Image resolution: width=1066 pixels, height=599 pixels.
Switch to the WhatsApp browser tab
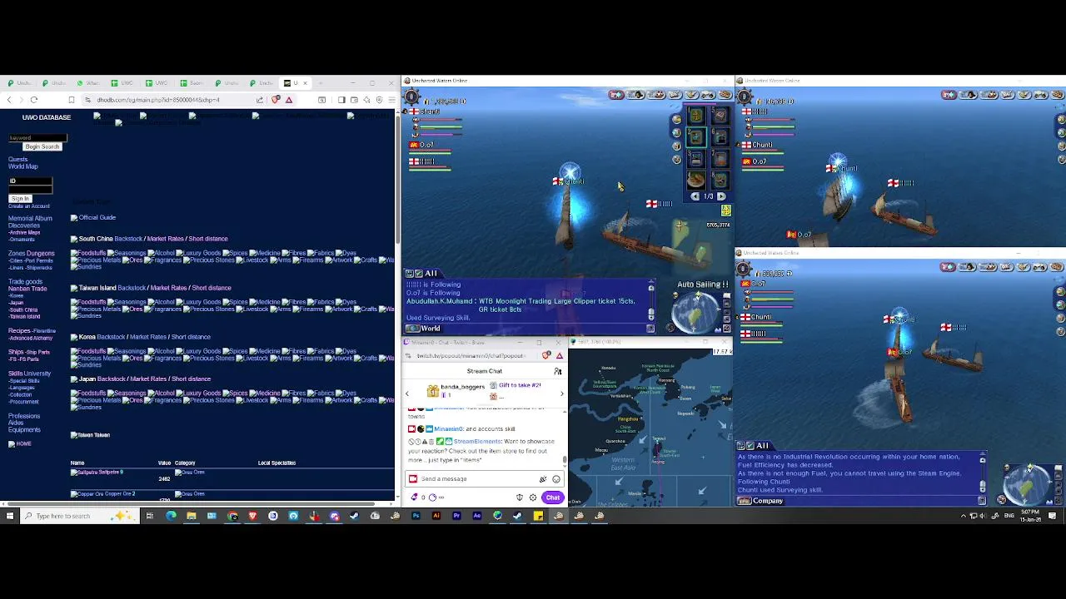click(87, 83)
